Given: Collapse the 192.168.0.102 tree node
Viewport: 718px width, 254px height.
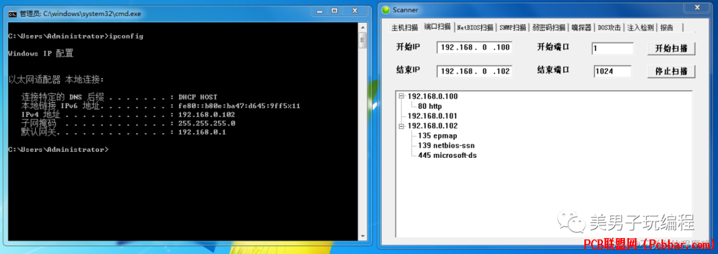Looking at the screenshot, I should pos(402,126).
